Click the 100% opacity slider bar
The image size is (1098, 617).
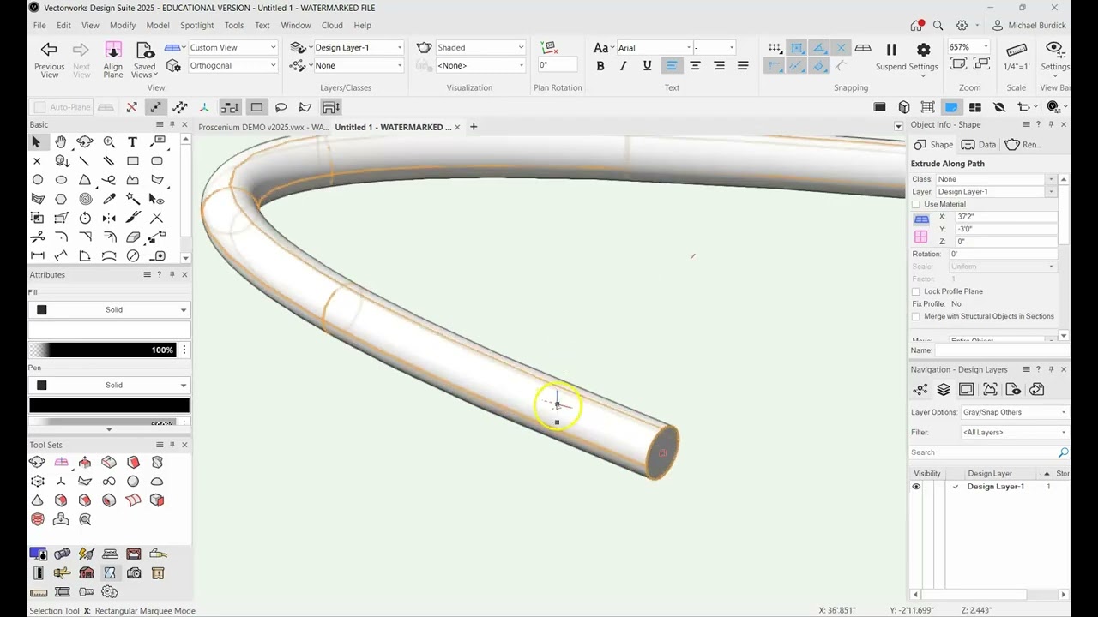click(103, 350)
